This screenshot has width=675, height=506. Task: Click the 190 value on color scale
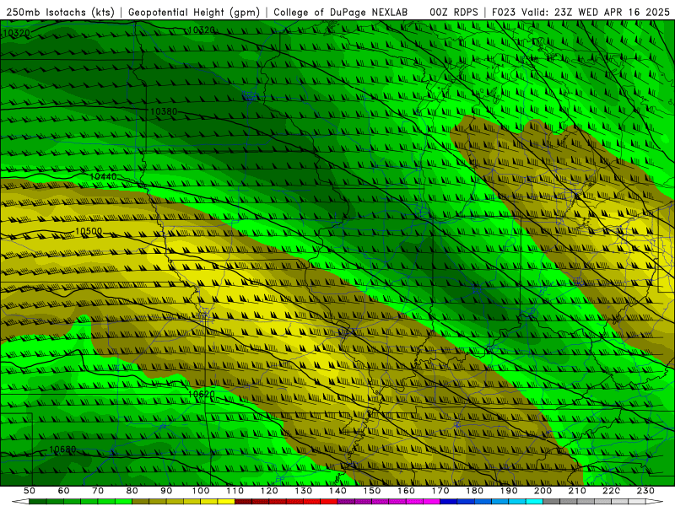click(x=509, y=491)
